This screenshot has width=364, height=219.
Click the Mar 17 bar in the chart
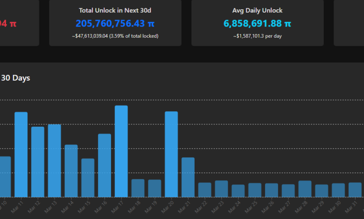(121, 151)
